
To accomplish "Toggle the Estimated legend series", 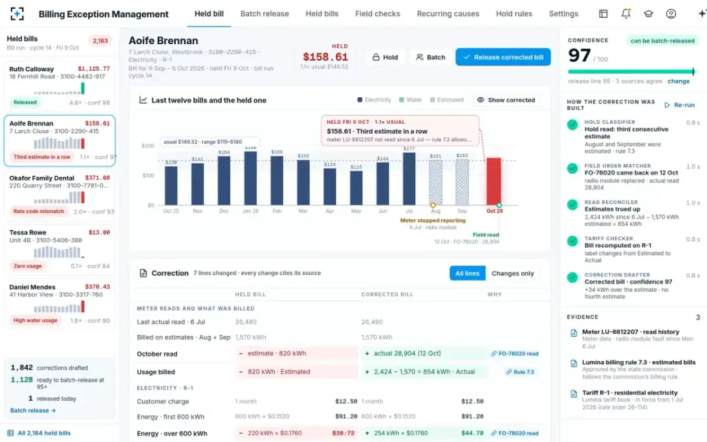I will (447, 100).
